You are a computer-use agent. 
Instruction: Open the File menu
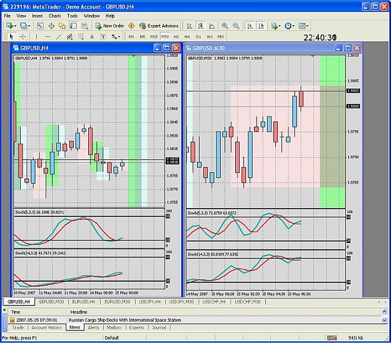point(8,16)
